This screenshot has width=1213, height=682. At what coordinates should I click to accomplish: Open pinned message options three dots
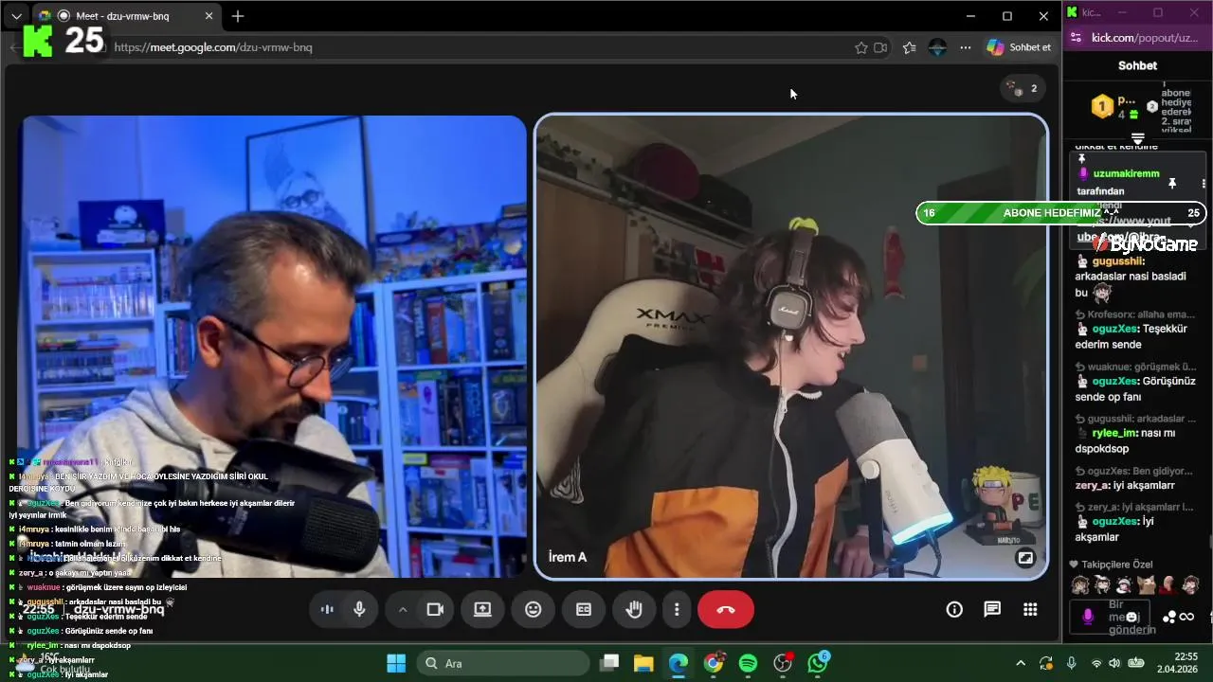1204,183
